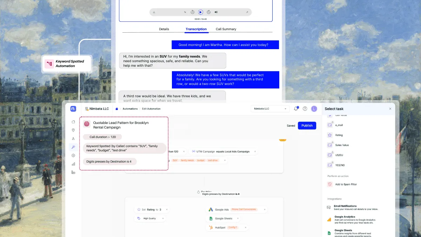
Task: Click the 00:00 / 04:46 time display
Action: point(201,19)
